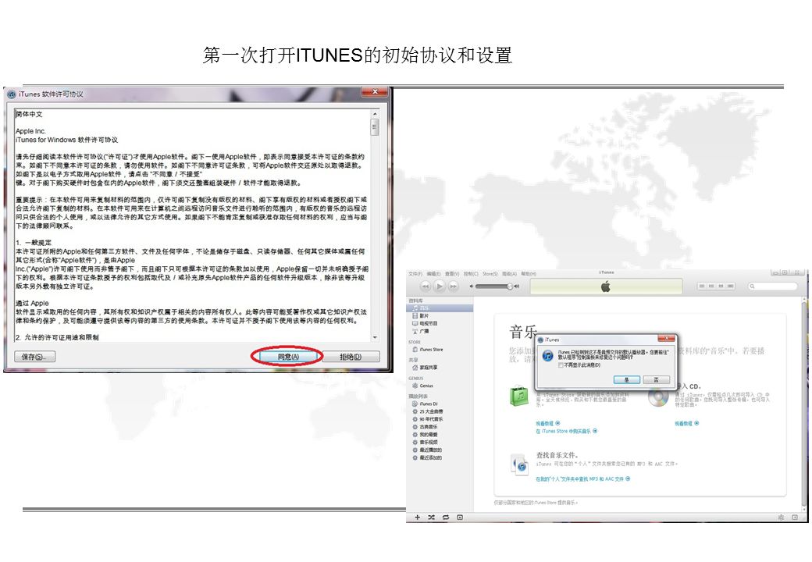Close the small iTunes message dialog
The image size is (812, 562).
pos(667,339)
